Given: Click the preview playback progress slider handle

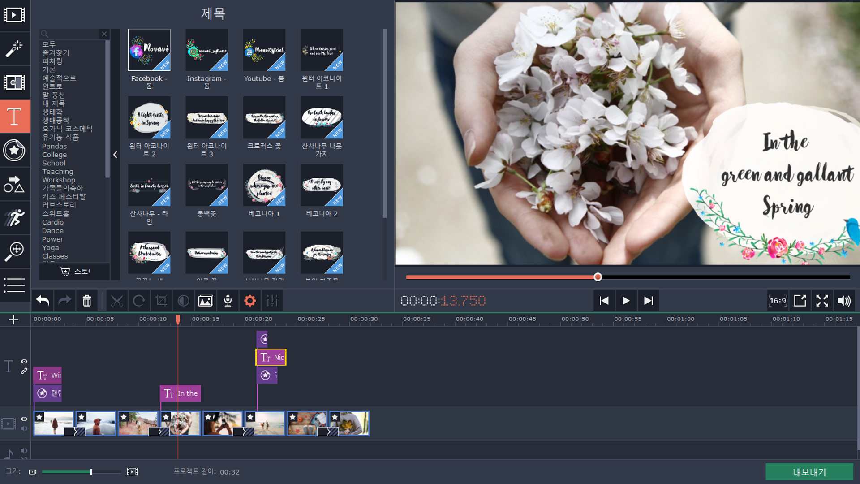Looking at the screenshot, I should tap(598, 277).
